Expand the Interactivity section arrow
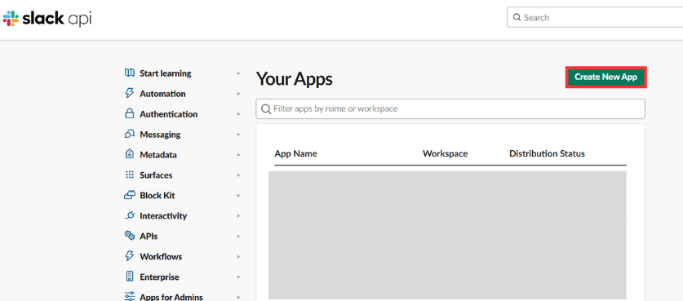The image size is (683, 301). [238, 216]
